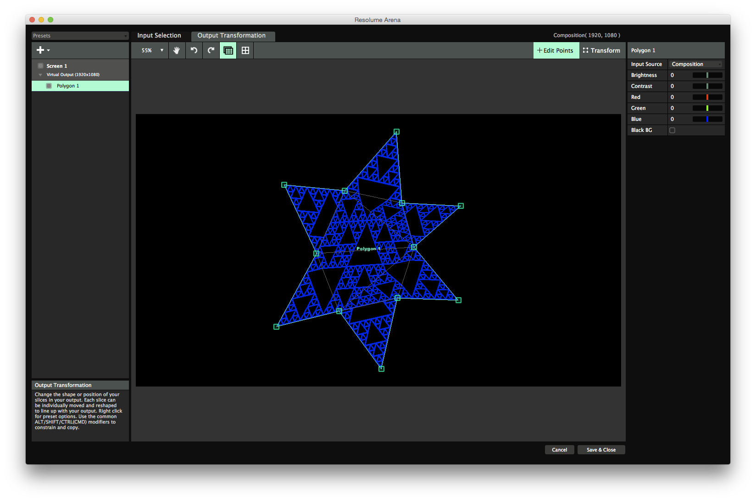Image resolution: width=756 pixels, height=501 pixels.
Task: Toggle the Screen 1 enable box
Action: 41,66
